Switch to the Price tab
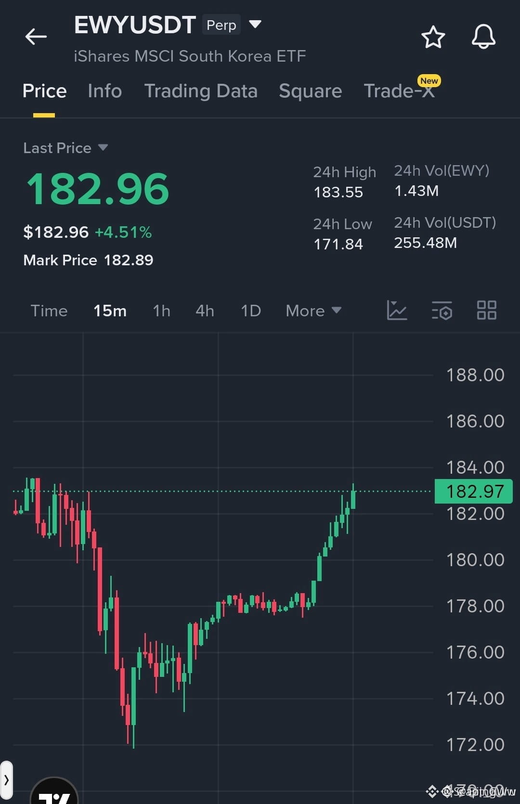 [x=44, y=91]
